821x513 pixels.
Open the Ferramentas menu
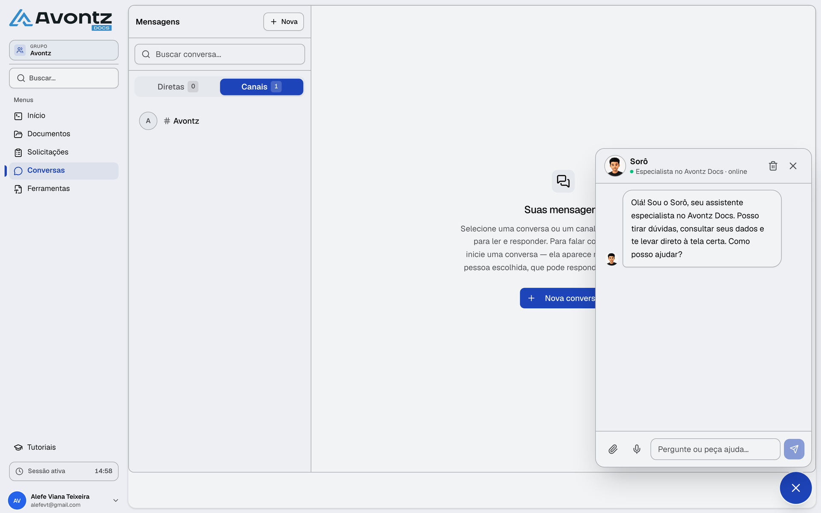tap(64, 189)
